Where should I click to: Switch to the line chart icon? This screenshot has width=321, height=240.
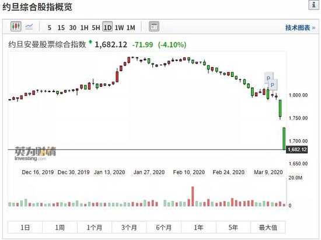pyautogui.click(x=29, y=27)
